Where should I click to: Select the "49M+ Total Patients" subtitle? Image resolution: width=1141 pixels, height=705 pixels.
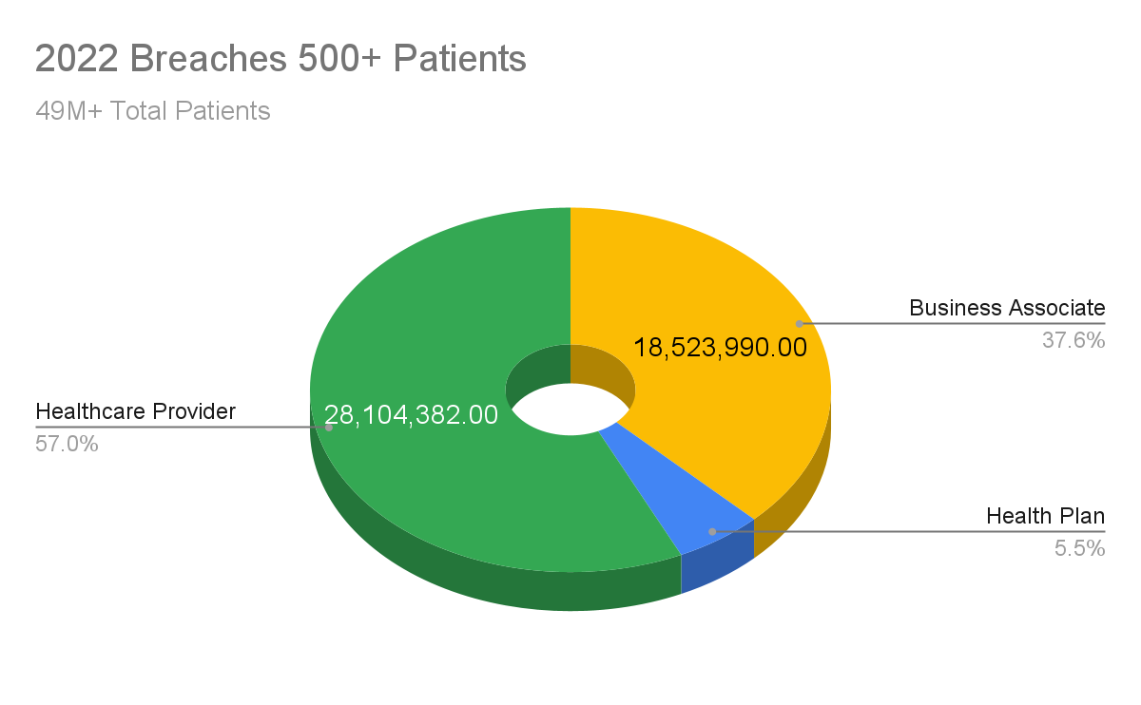point(153,111)
